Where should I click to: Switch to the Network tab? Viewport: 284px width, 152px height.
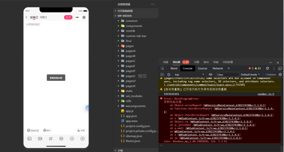pyautogui.click(x=218, y=68)
